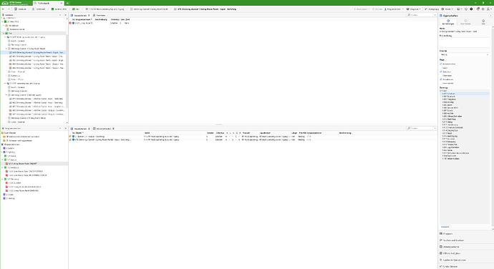Click the speech bubble icon next to the user icon

pyautogui.click(x=483, y=9)
